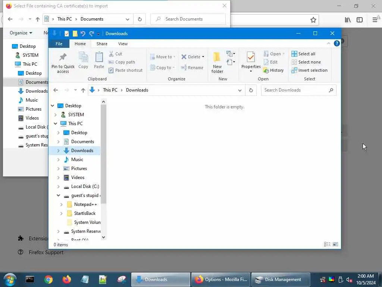The image size is (382, 287).
Task: Collapse Desktop node in Downloads tree
Action: click(52, 106)
